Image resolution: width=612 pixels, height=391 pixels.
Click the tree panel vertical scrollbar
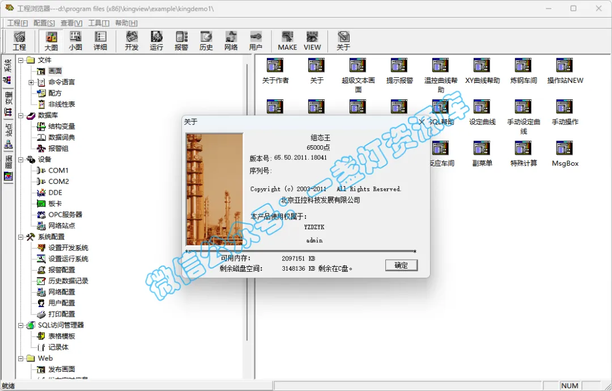pyautogui.click(x=248, y=203)
